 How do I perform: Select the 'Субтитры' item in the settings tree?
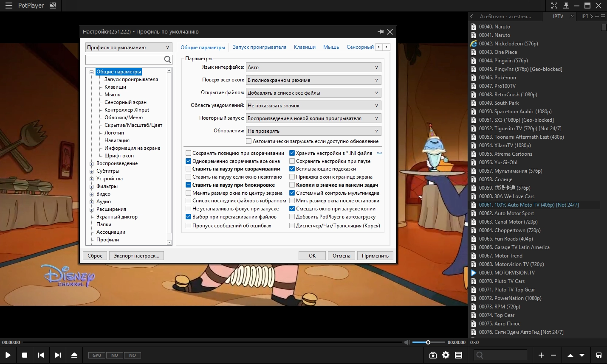(x=108, y=171)
